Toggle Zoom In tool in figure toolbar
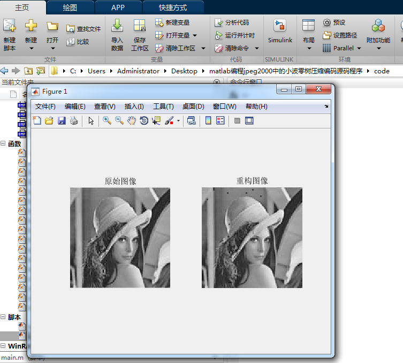Screen dimensions: 403x363 click(107, 120)
